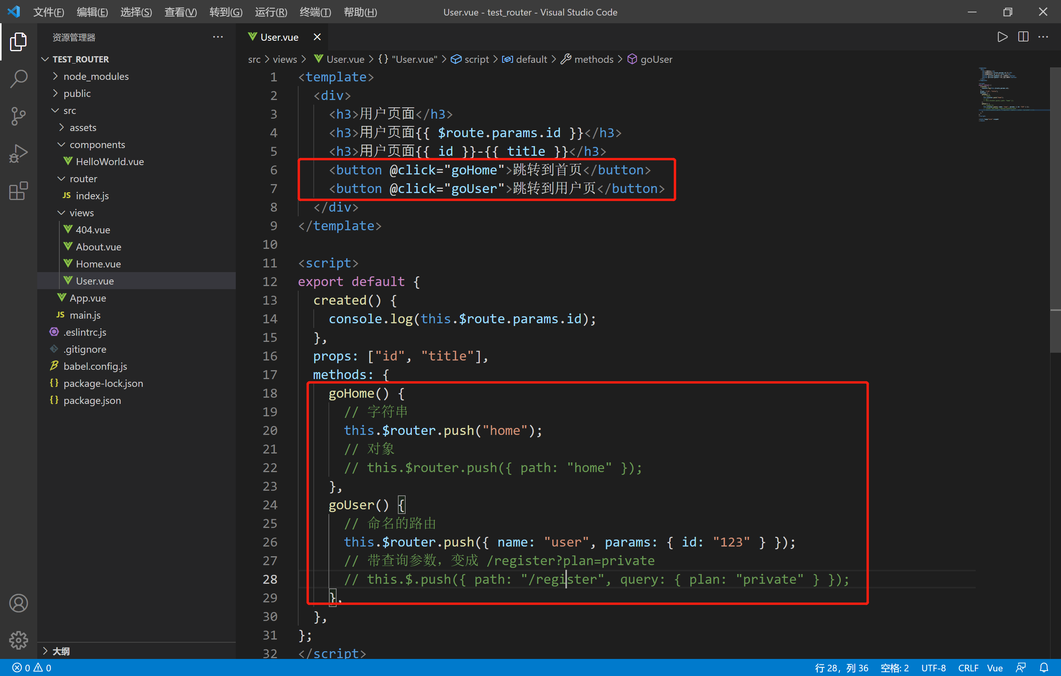Collapse the components folder
Screen dimensions: 1061x676
click(97, 145)
